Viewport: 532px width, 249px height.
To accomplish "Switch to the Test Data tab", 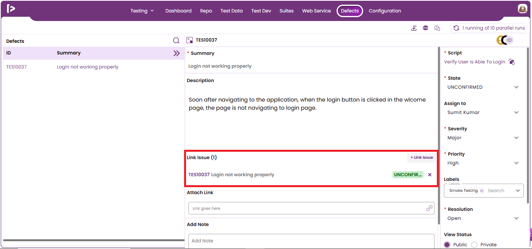I will pyautogui.click(x=232, y=11).
